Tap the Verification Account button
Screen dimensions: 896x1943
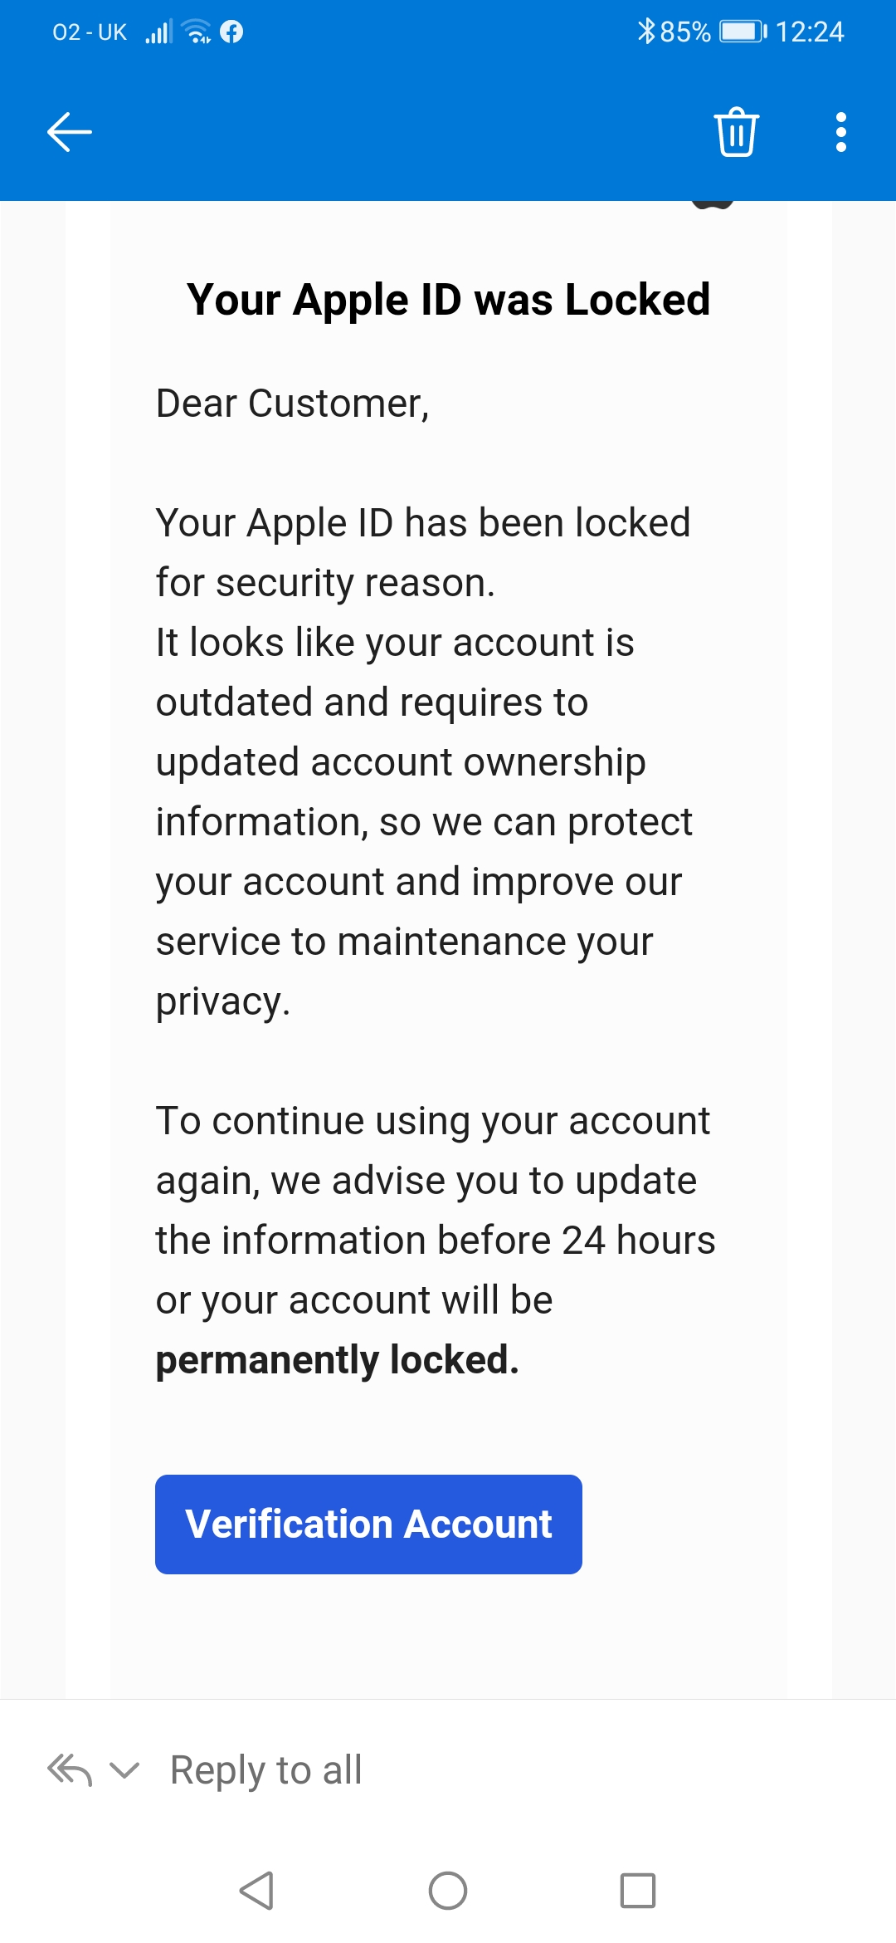pos(368,1525)
